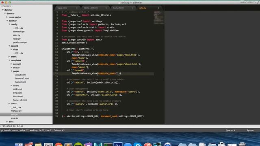Click the '[Finished in 0.1s]' build output
Image resolution: width=260 pixels, height=146 pixels.
tap(12, 126)
